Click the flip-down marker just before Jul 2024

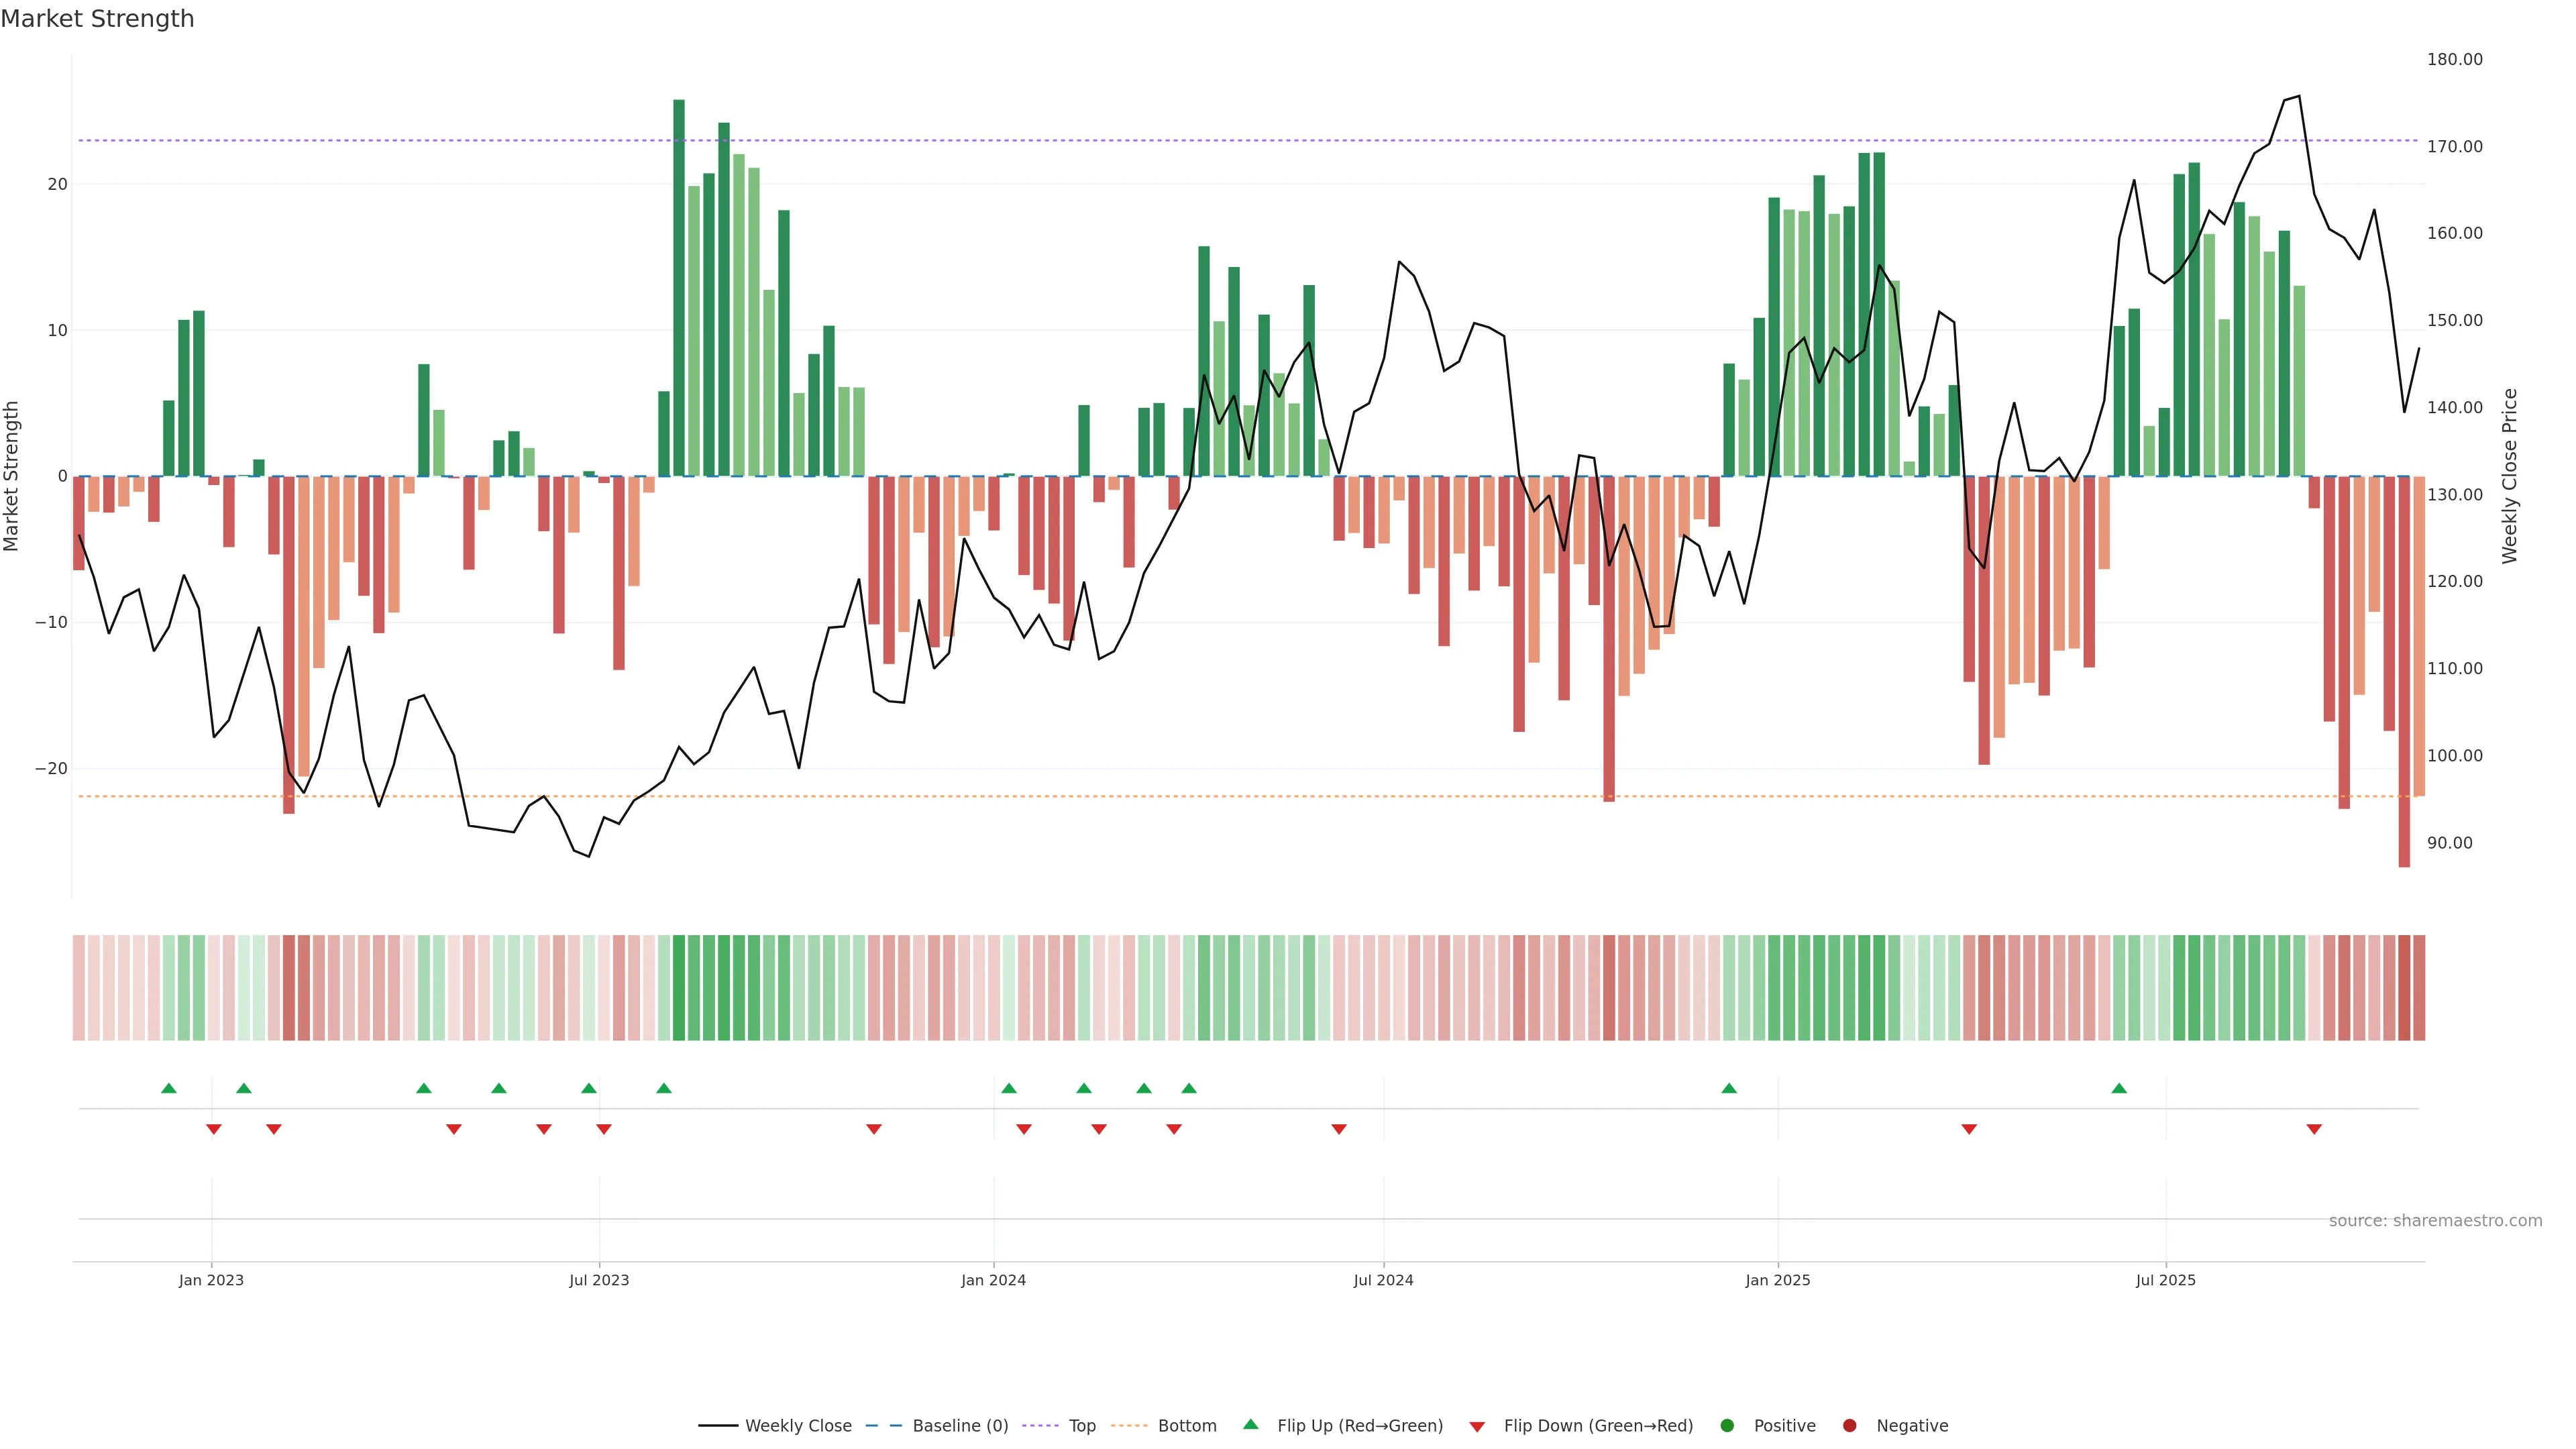tap(1339, 1129)
